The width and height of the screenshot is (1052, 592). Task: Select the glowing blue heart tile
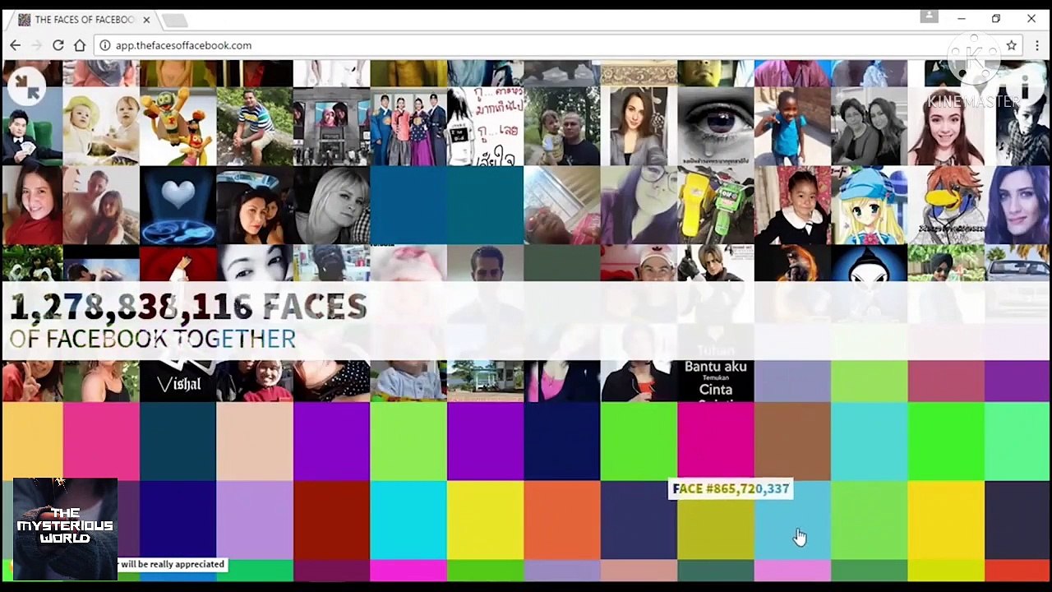pyautogui.click(x=178, y=205)
